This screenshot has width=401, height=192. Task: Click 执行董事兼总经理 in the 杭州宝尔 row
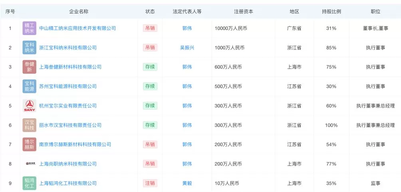pyautogui.click(x=375, y=106)
